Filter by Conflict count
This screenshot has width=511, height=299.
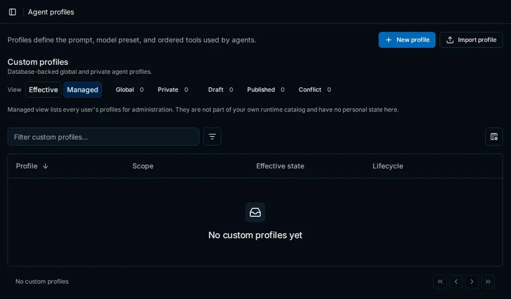coord(315,90)
